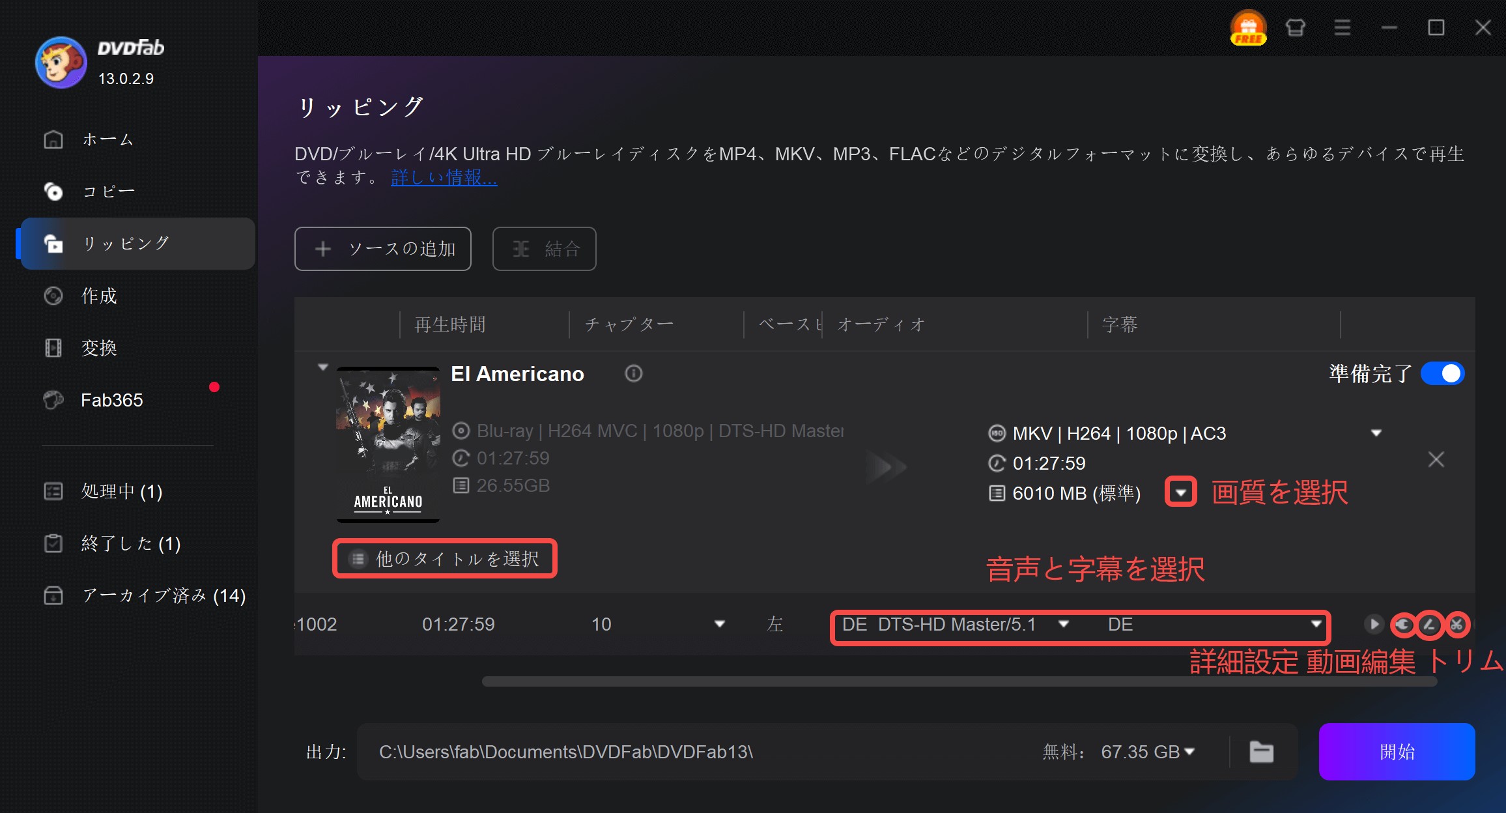Click the リッピング folder icon
Image resolution: width=1506 pixels, height=813 pixels.
53,244
